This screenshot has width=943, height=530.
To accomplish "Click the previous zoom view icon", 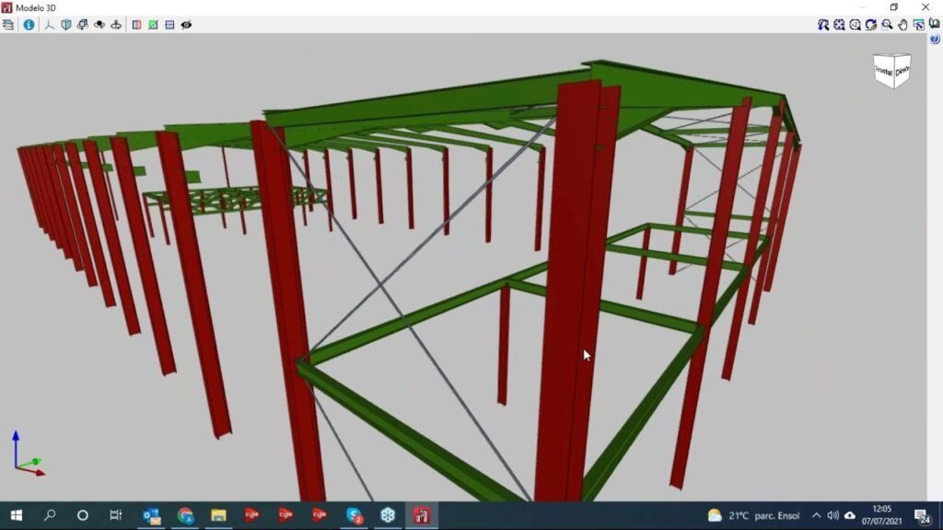I will pos(823,25).
